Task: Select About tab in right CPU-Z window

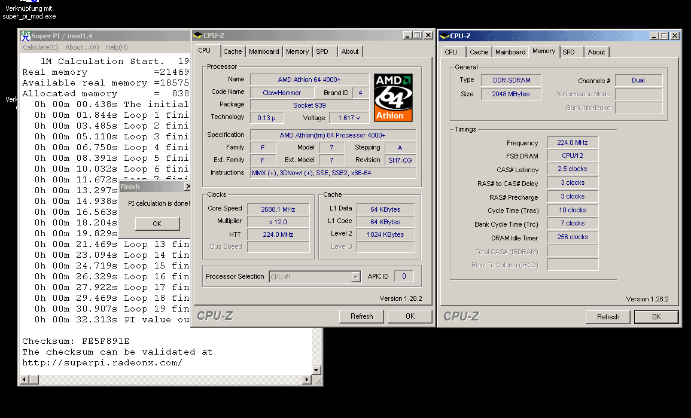Action: (x=596, y=52)
